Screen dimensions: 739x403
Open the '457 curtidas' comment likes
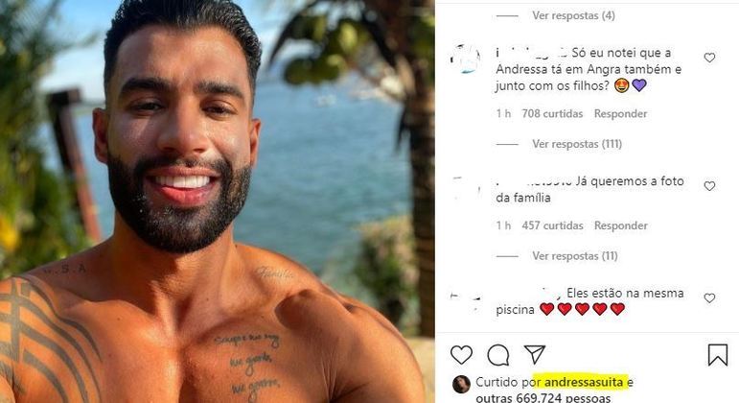pyautogui.click(x=552, y=225)
